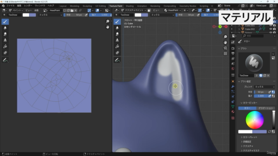Switch to the UV Editing workspace tab
This screenshot has width=278, height=156.
[100, 6]
